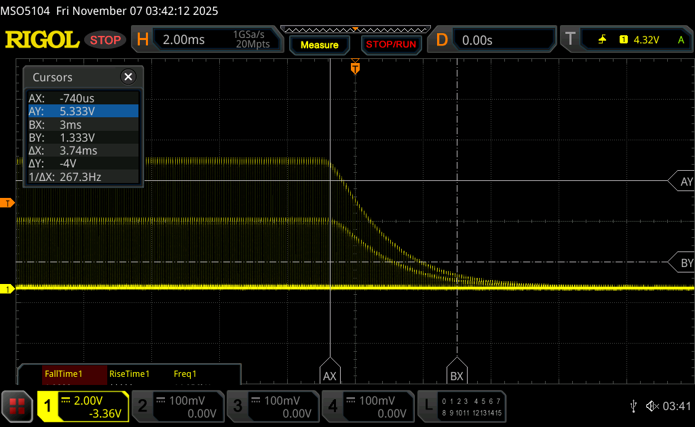
Task: Open the trigger settings showing 4.32V
Action: (x=631, y=40)
